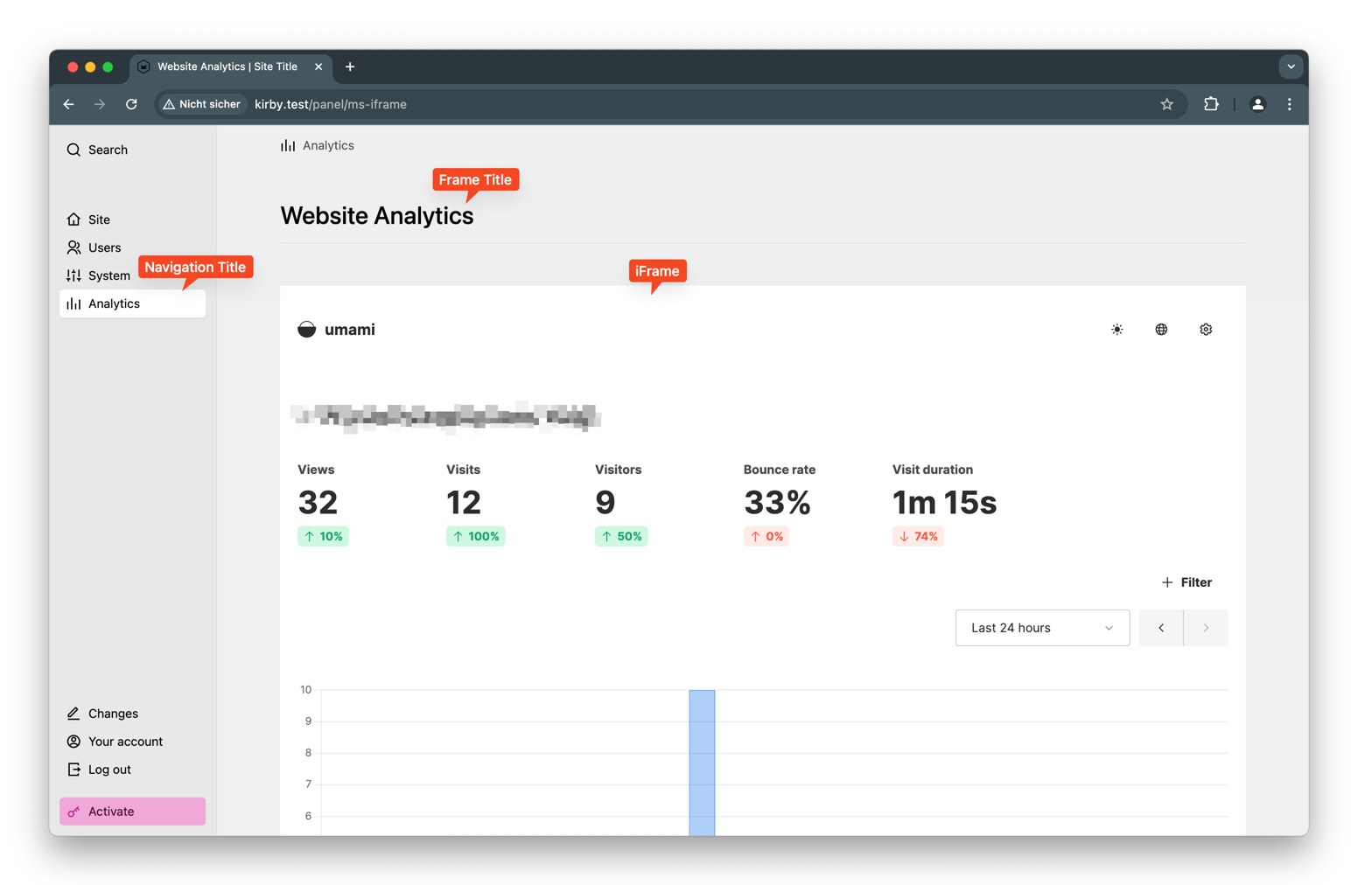Click the address bar URL kirby.test/panel/ms-iframe
This screenshot has width=1358, height=885.
point(331,104)
